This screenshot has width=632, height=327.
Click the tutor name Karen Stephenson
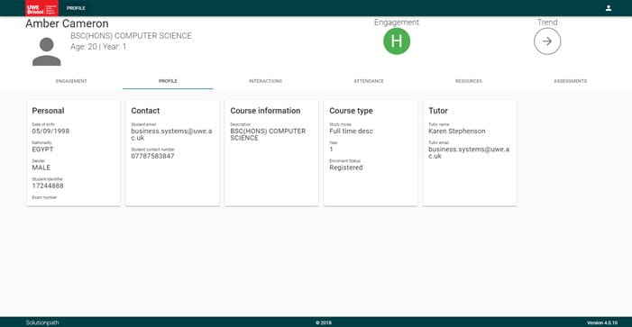tap(457, 132)
